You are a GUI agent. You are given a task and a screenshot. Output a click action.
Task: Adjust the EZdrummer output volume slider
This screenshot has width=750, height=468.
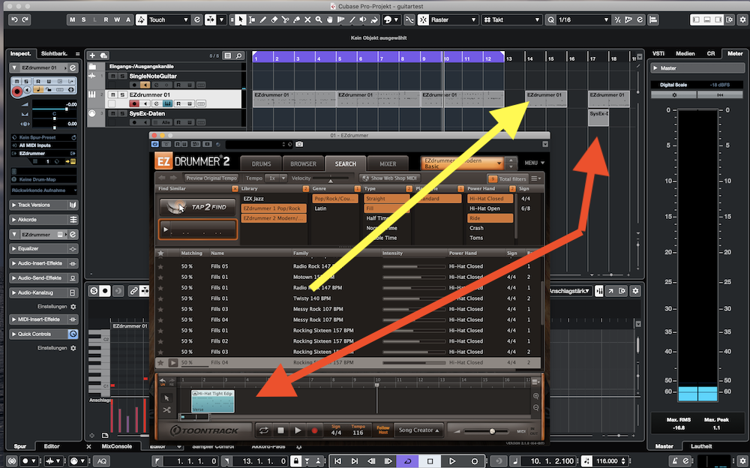tap(492, 432)
